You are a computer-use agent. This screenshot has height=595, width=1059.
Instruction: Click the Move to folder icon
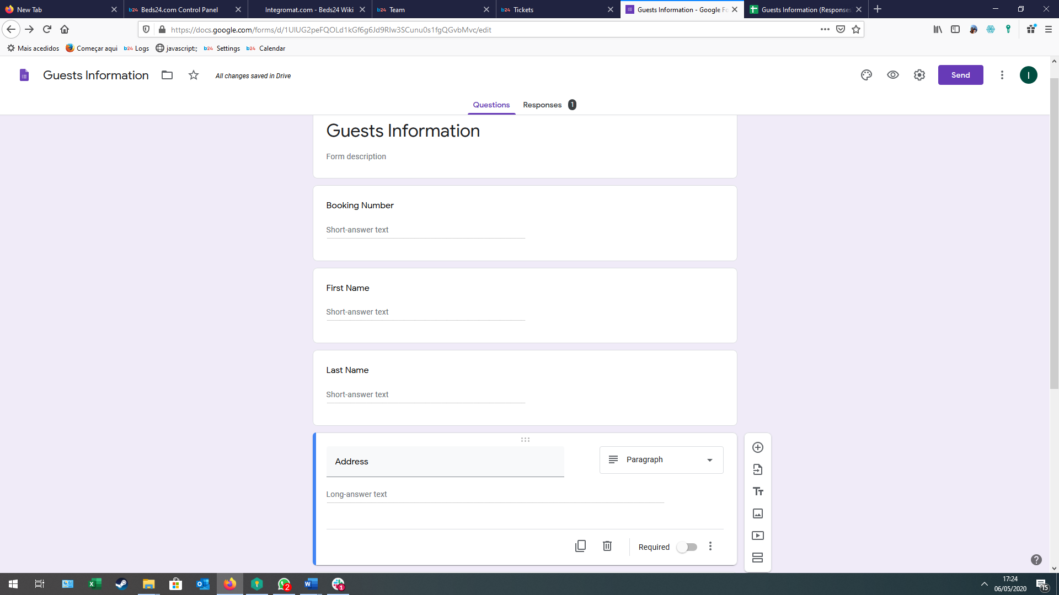click(x=167, y=75)
